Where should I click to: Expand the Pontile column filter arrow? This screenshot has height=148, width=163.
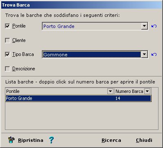pos(110,91)
